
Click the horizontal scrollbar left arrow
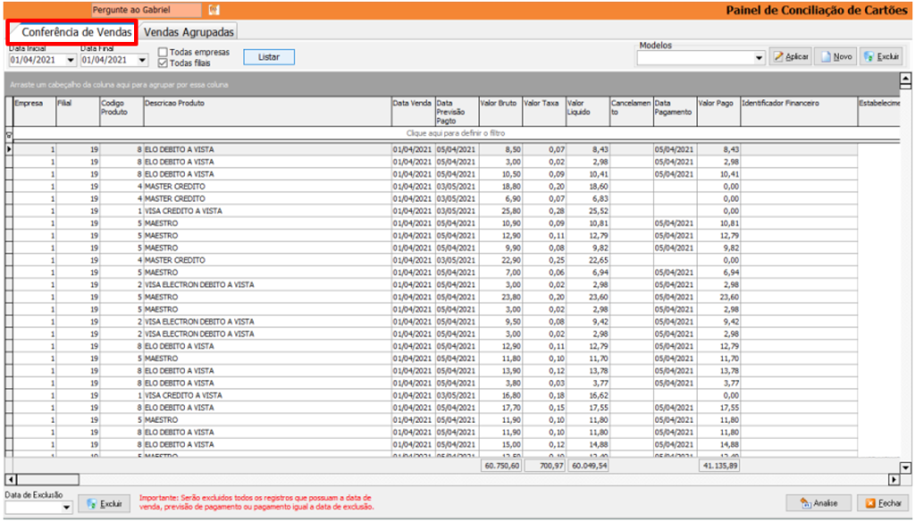pos(11,479)
